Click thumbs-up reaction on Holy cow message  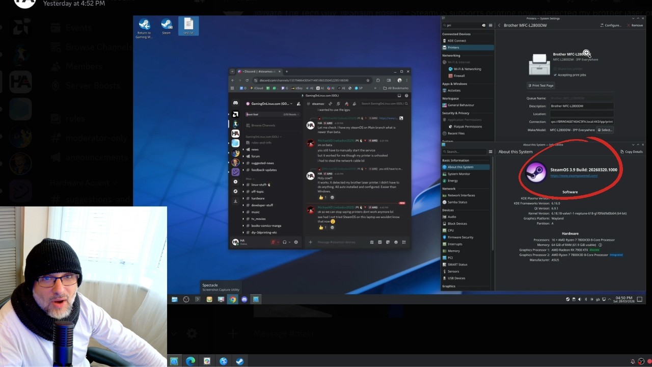click(x=323, y=197)
